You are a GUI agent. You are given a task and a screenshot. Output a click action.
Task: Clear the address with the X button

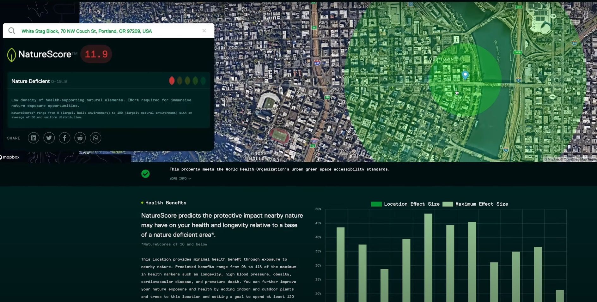tap(204, 31)
